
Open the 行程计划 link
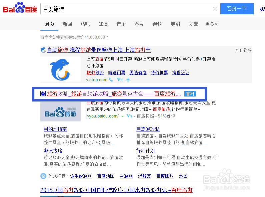(x=146, y=151)
